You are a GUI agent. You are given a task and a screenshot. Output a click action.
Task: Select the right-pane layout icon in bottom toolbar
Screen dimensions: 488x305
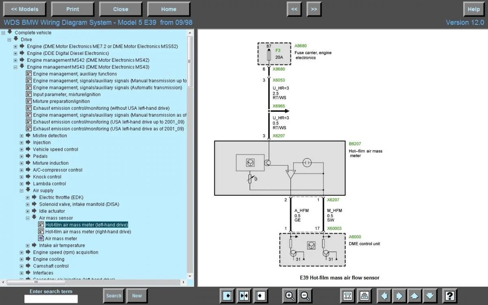(x=261, y=296)
